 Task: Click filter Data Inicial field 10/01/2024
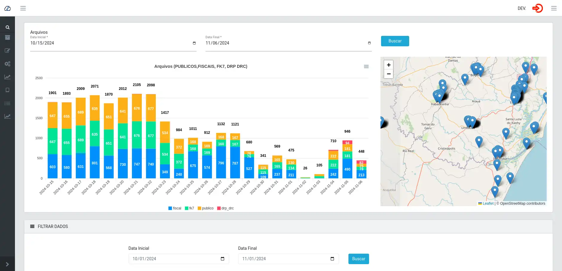(x=179, y=259)
